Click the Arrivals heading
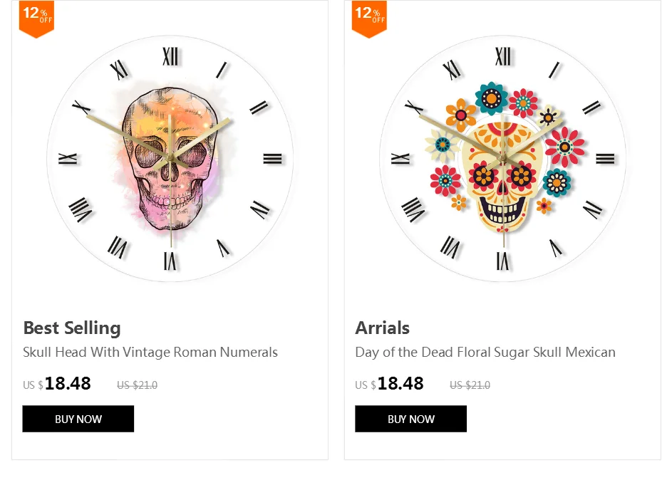 point(383,328)
